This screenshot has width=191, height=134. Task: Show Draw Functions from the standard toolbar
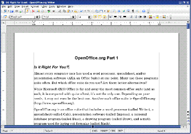108,11
